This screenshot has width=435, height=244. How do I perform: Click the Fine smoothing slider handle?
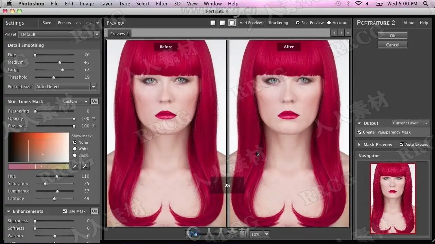[35, 55]
